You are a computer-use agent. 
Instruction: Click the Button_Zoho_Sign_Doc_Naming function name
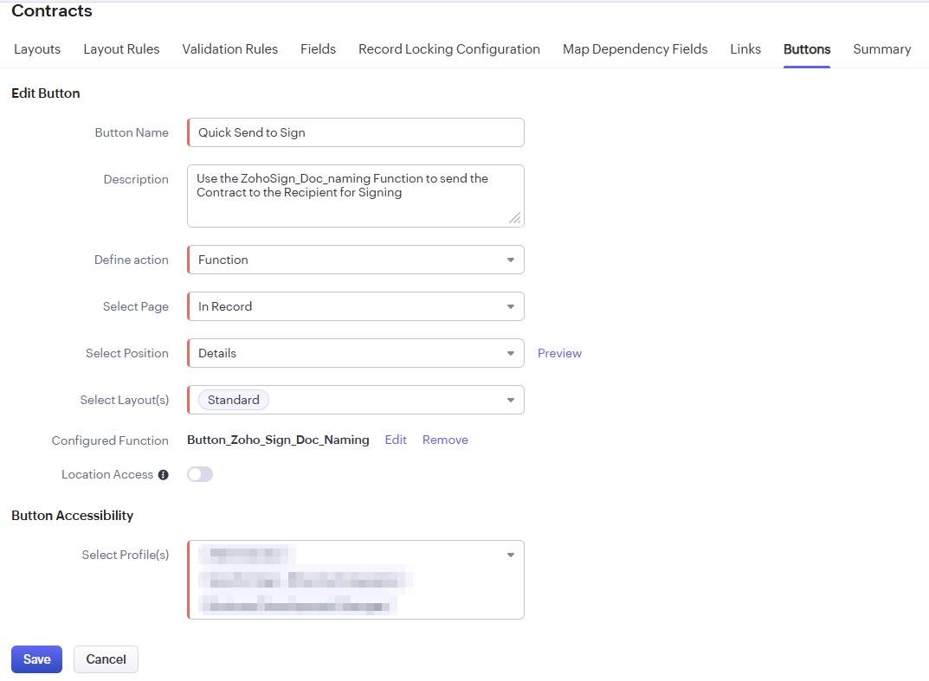tap(278, 440)
